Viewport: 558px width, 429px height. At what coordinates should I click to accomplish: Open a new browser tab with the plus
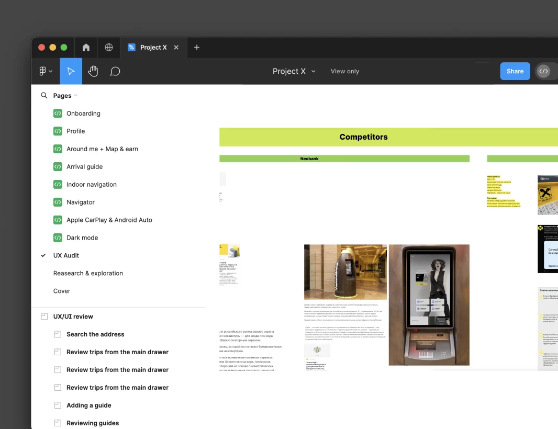point(197,47)
